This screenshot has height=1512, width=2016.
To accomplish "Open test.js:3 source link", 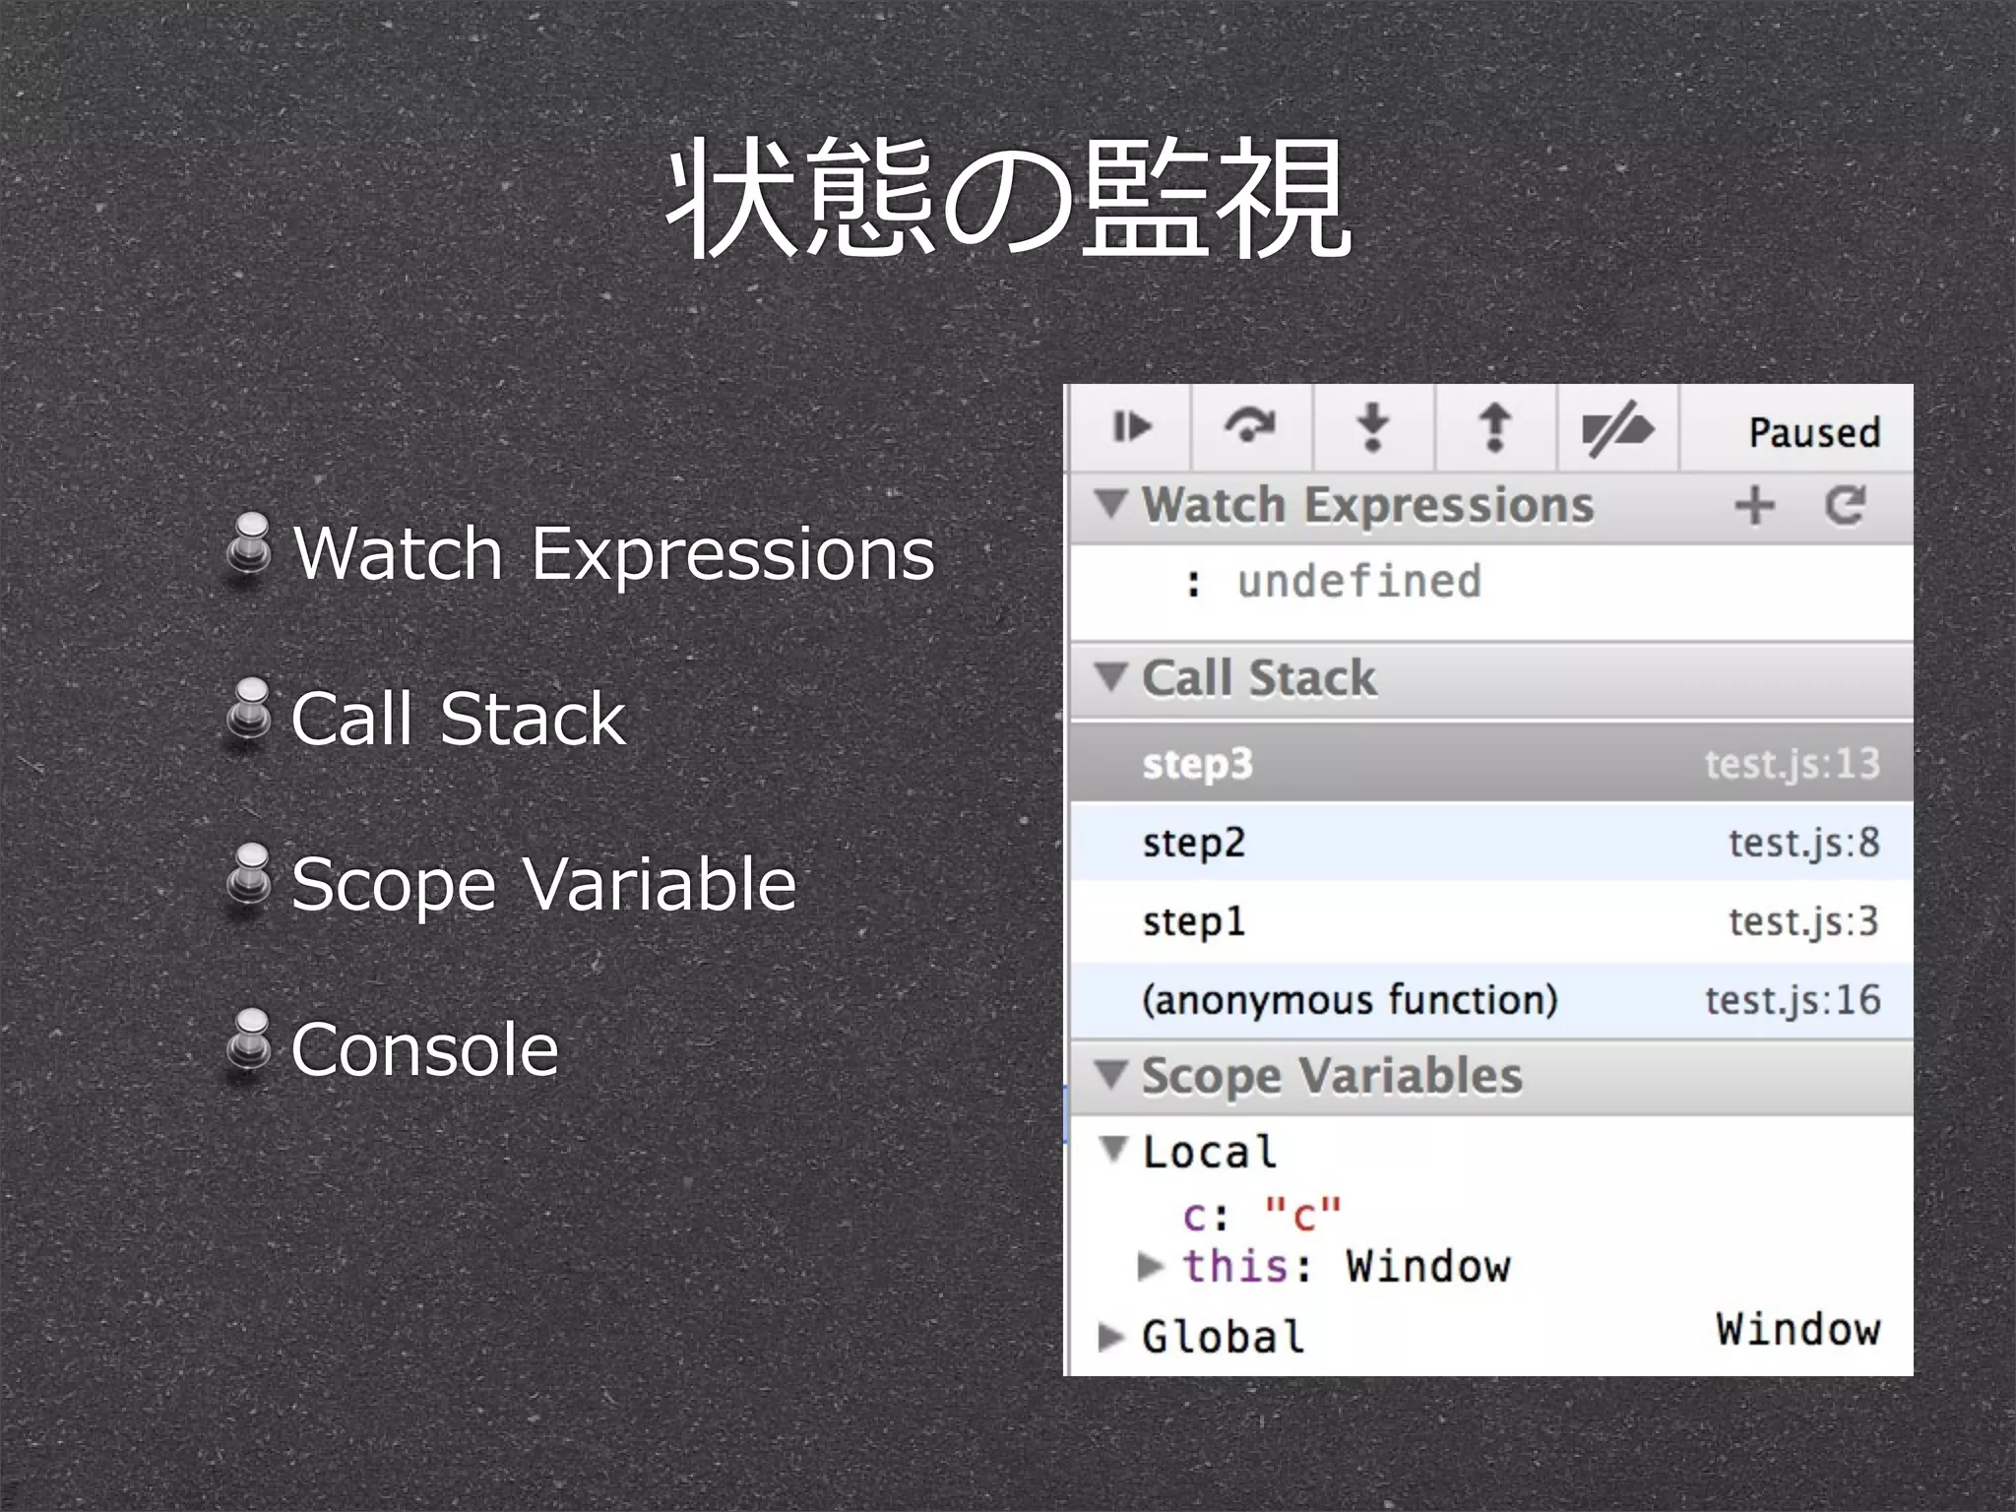I will coord(1804,921).
